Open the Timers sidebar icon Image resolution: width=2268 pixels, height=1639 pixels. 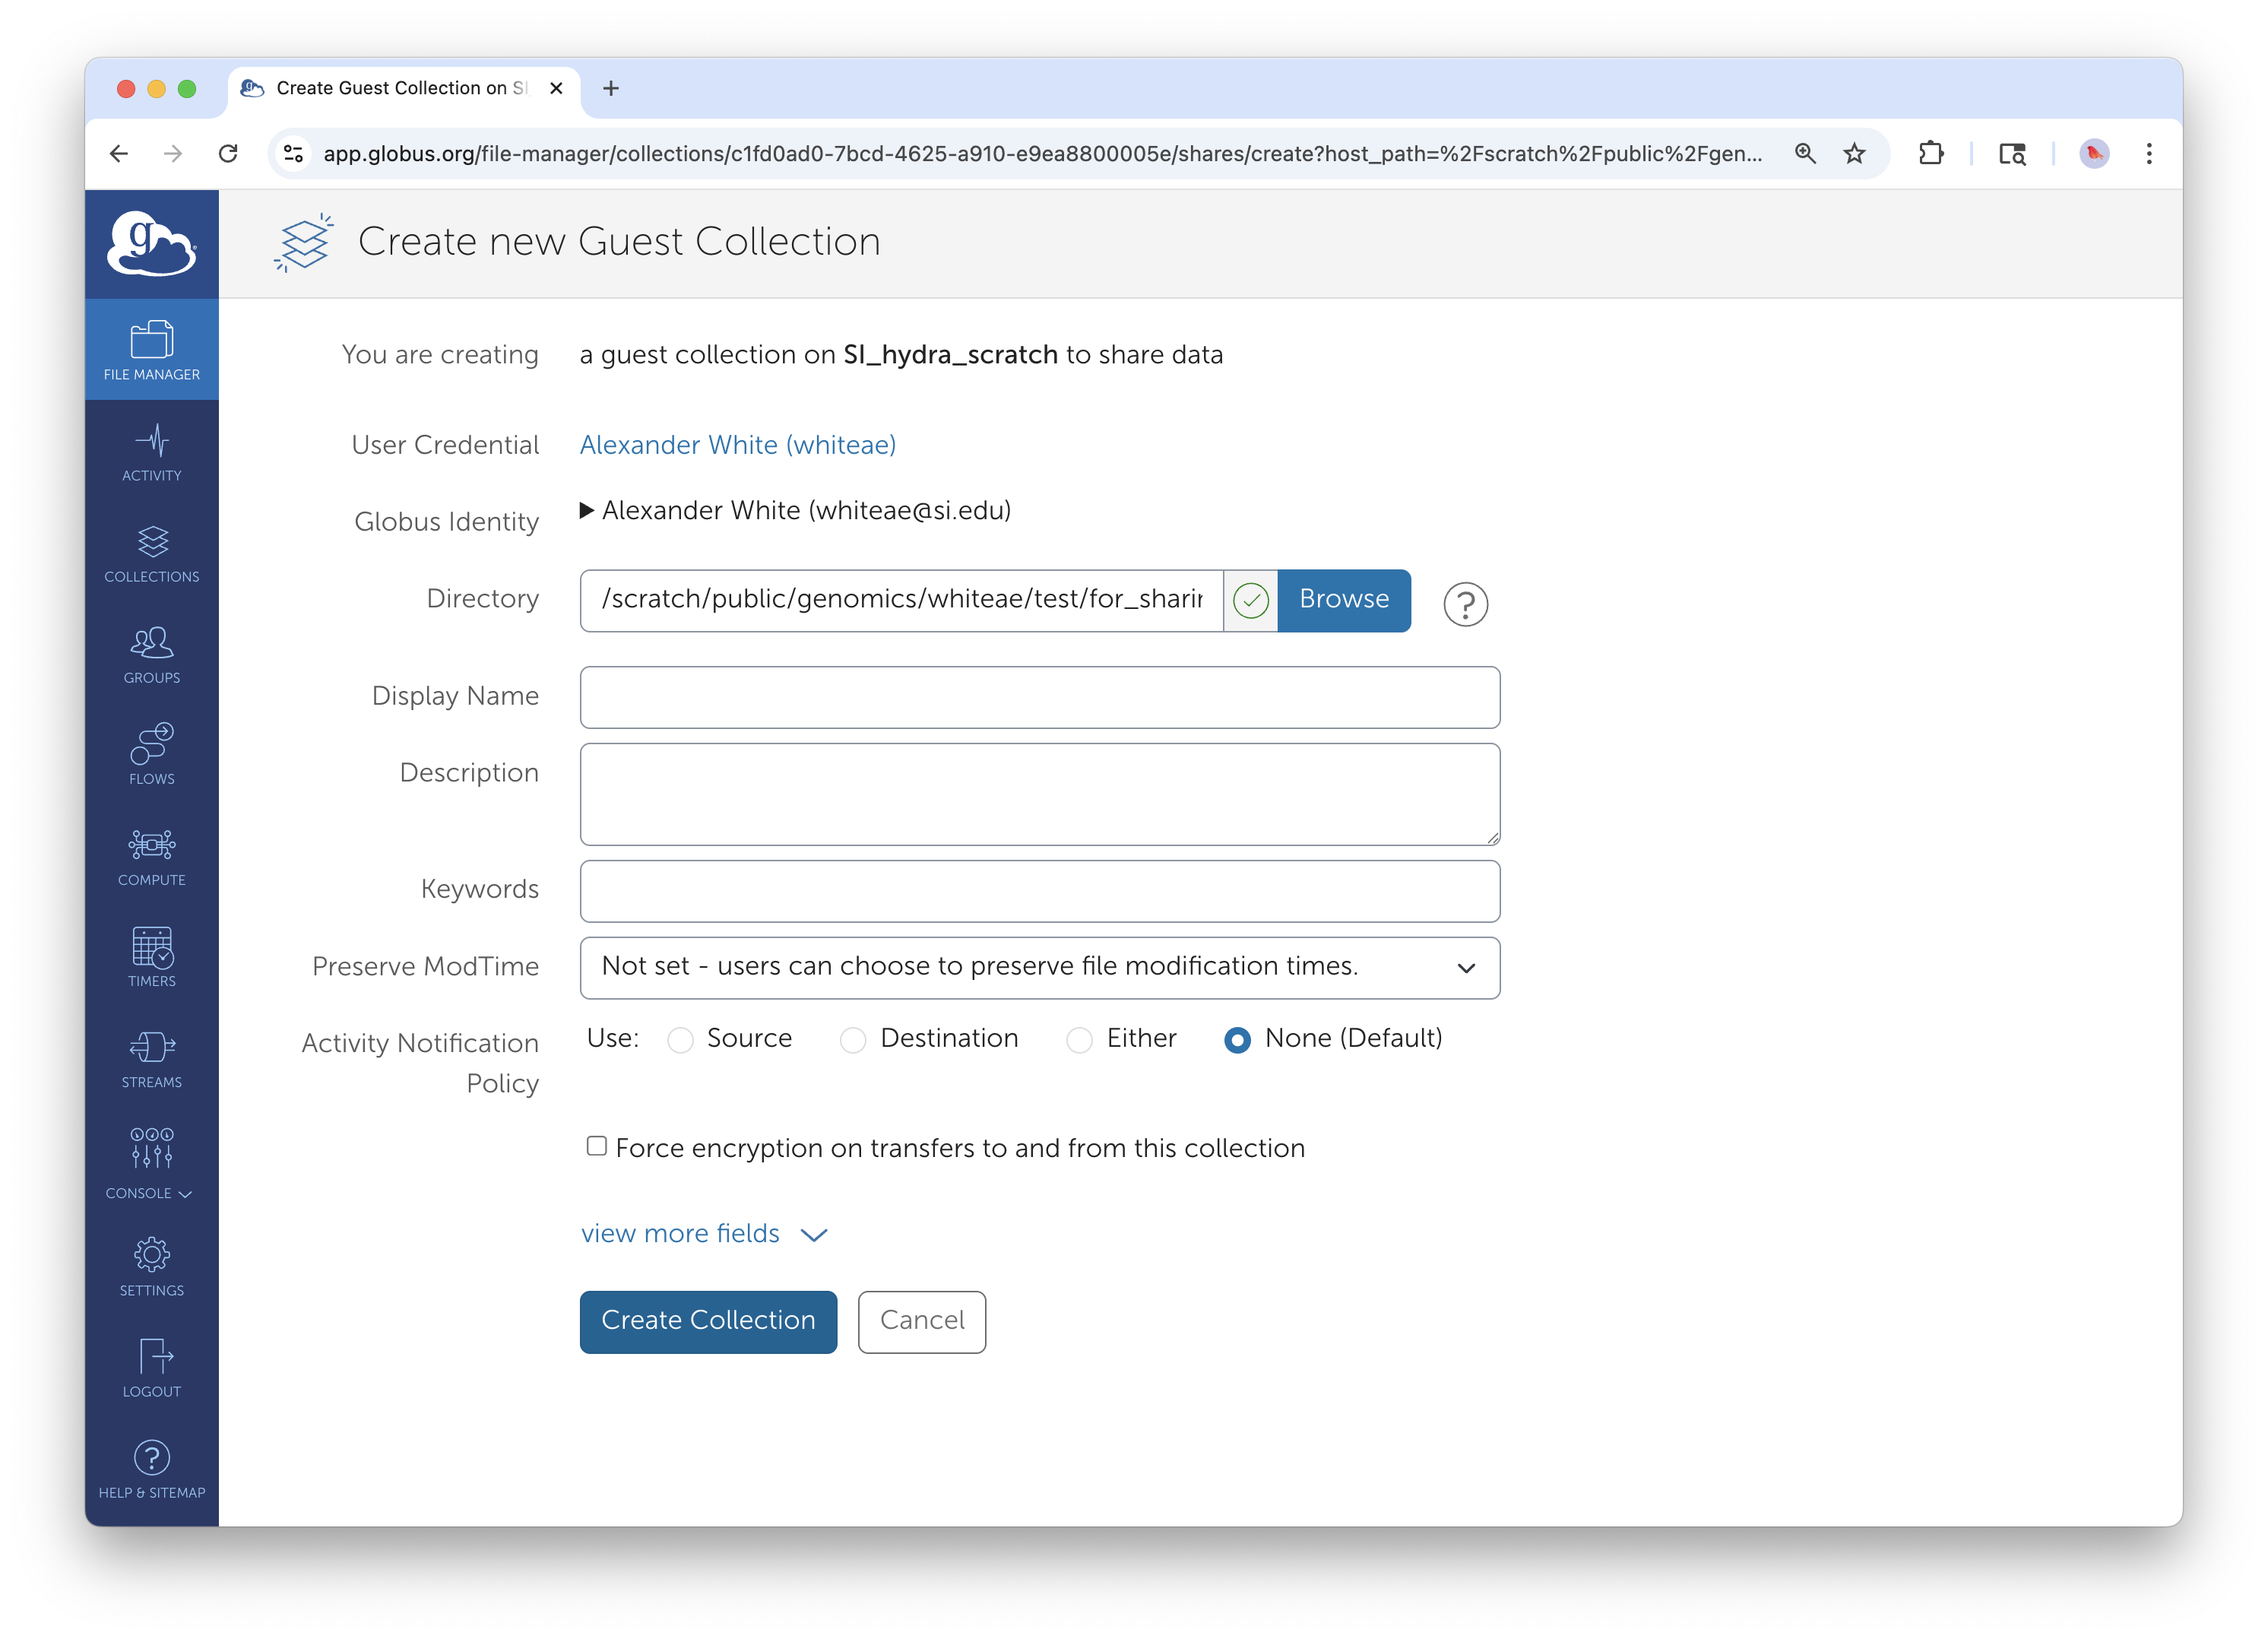[152, 958]
